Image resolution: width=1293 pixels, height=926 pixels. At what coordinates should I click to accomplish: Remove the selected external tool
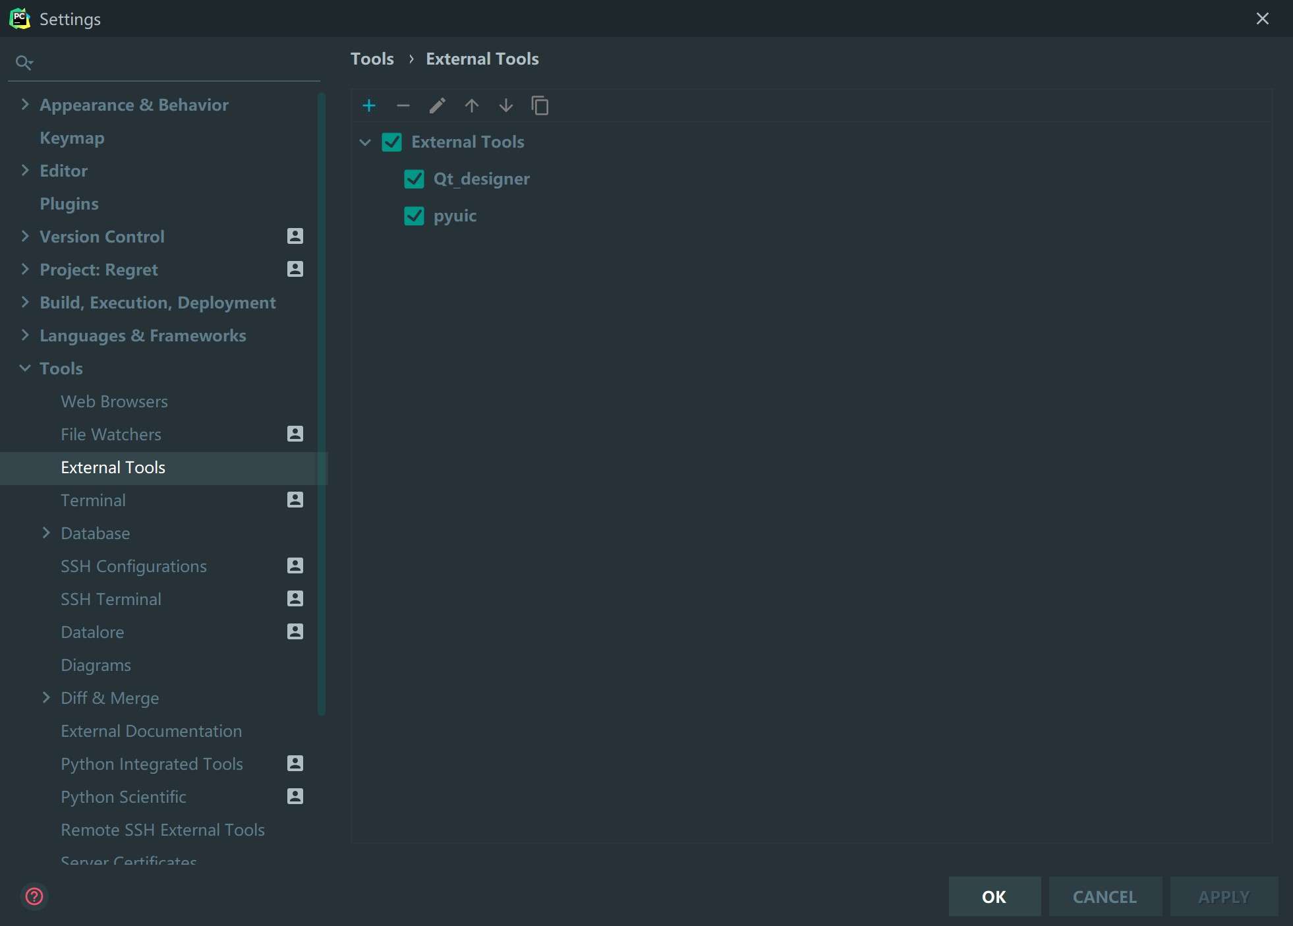tap(403, 105)
